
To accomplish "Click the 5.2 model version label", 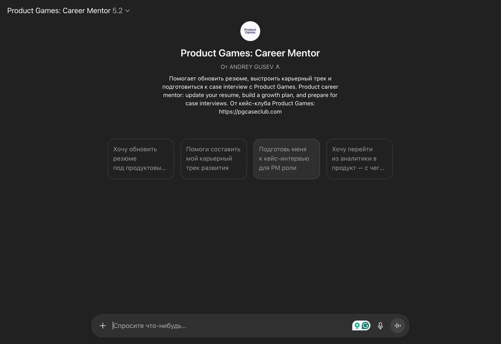I will (117, 10).
